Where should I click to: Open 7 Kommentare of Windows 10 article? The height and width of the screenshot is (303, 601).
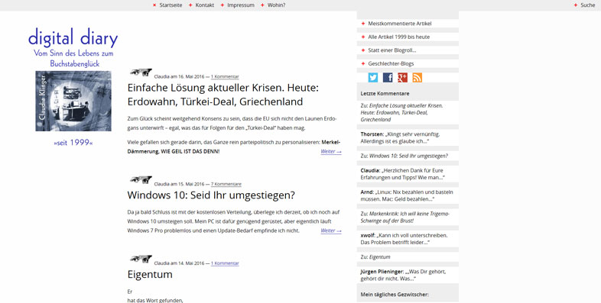click(x=226, y=184)
